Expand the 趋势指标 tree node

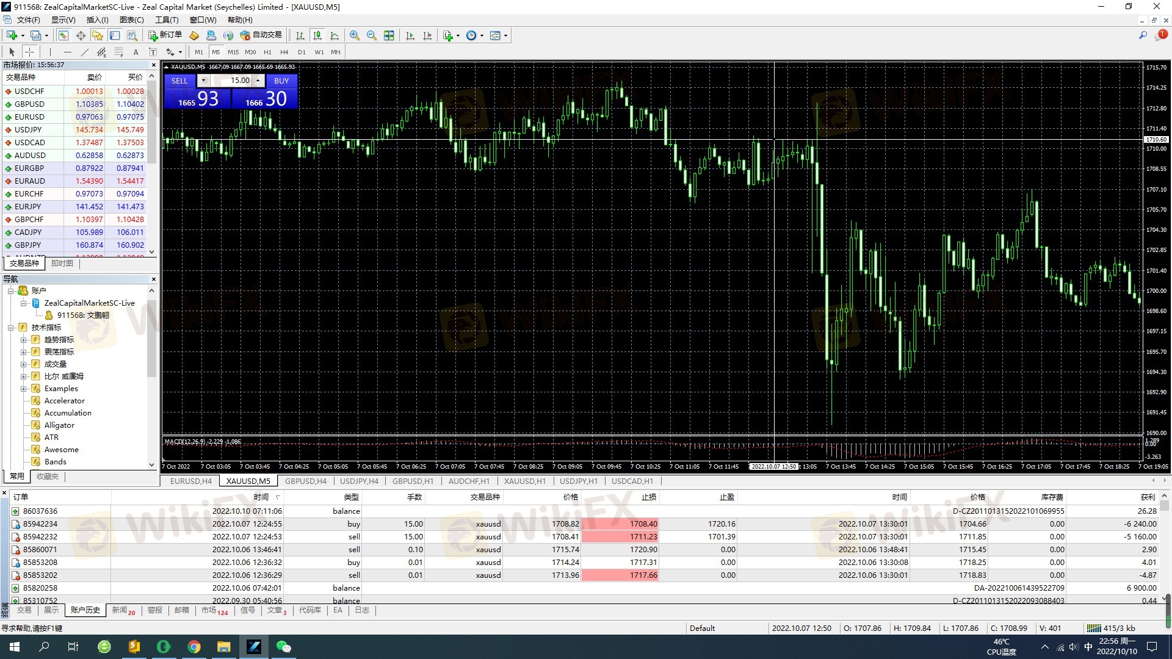[23, 340]
